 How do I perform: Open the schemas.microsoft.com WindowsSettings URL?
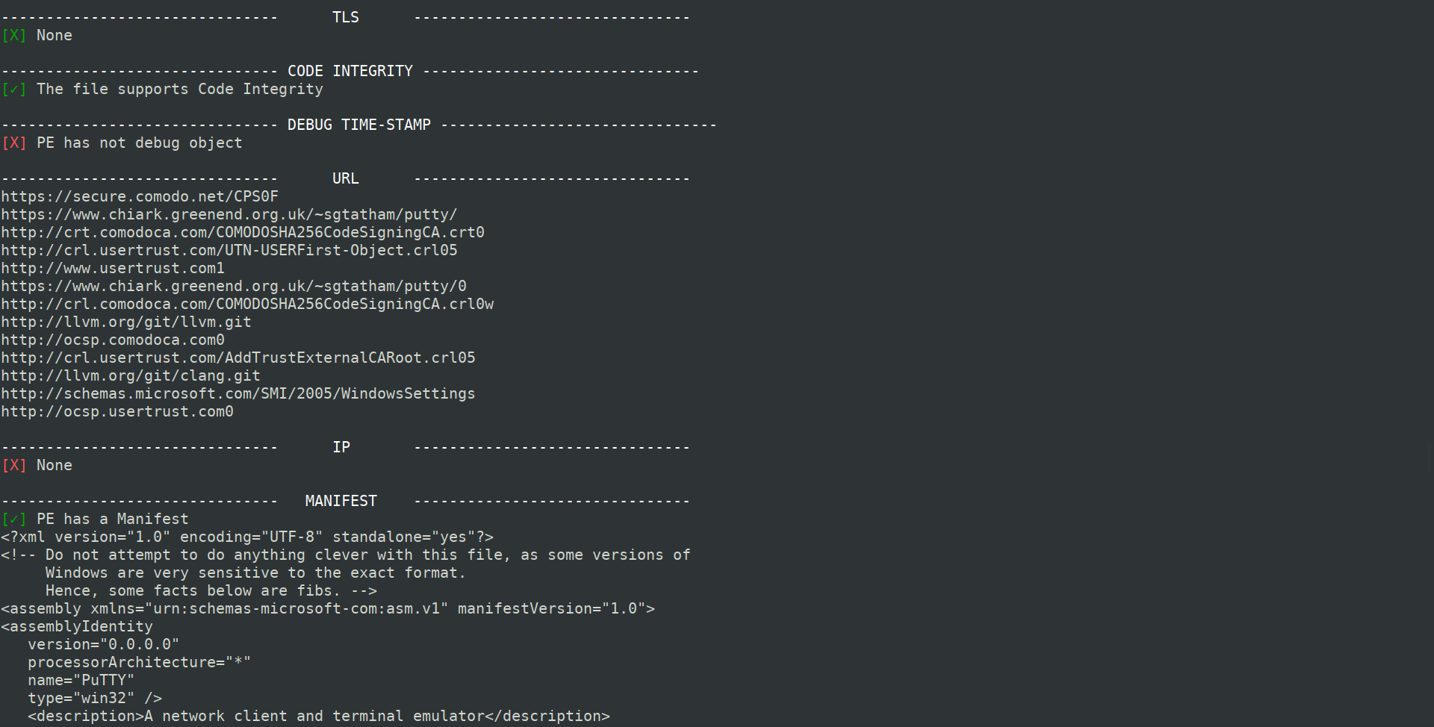click(x=238, y=393)
